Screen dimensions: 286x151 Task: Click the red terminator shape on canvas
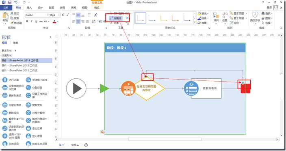pyautogui.click(x=245, y=89)
